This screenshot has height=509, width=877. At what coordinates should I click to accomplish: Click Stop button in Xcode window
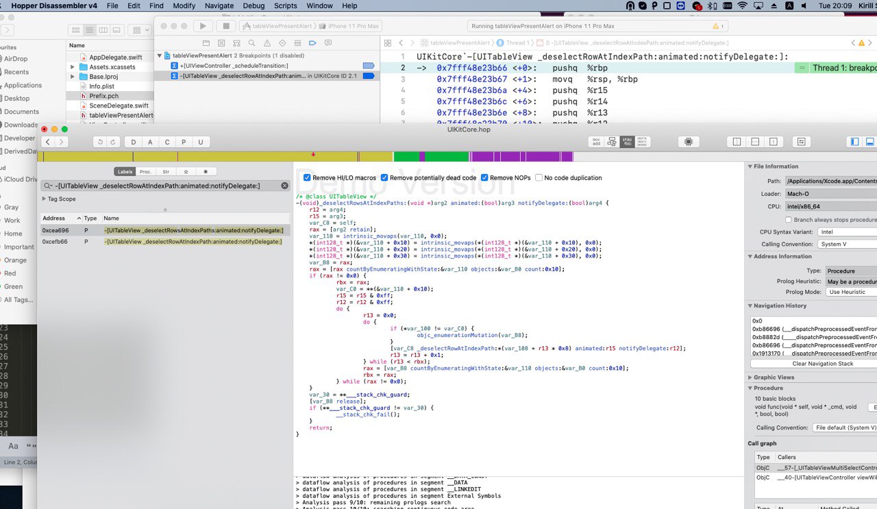[225, 26]
